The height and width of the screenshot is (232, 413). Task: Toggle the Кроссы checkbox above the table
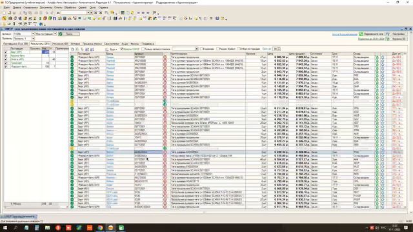(x=122, y=49)
